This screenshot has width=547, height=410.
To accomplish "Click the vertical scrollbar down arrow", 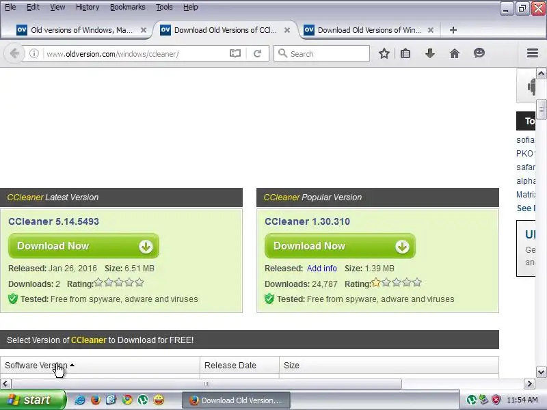I will tap(541, 372).
